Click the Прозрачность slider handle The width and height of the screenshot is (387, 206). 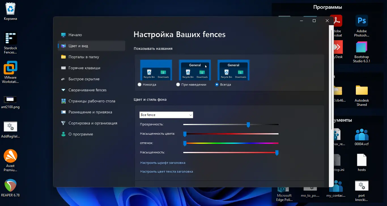248,125
